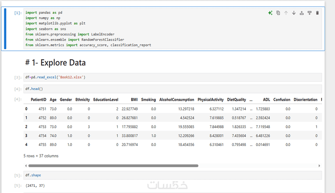Click the DietQuality column header
The height and width of the screenshot is (193, 335).
[237, 100]
